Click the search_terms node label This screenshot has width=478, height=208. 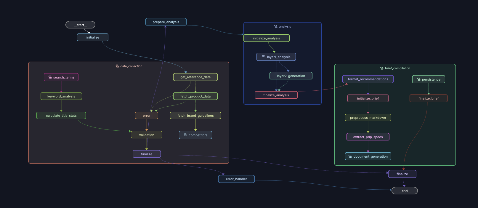(x=64, y=77)
